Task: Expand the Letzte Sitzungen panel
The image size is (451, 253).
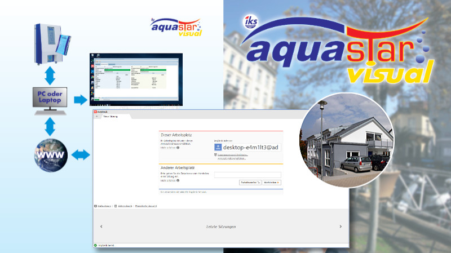Action: [220, 226]
